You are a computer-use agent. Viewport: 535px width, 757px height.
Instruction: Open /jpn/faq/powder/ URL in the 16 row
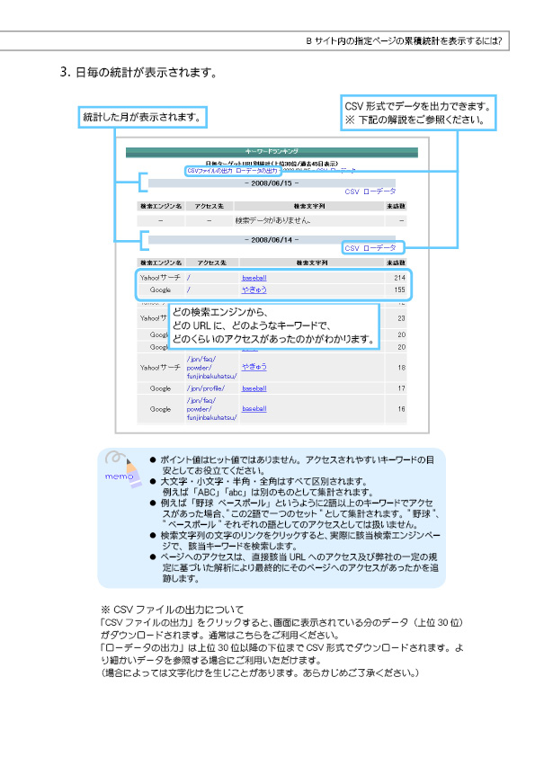click(212, 409)
